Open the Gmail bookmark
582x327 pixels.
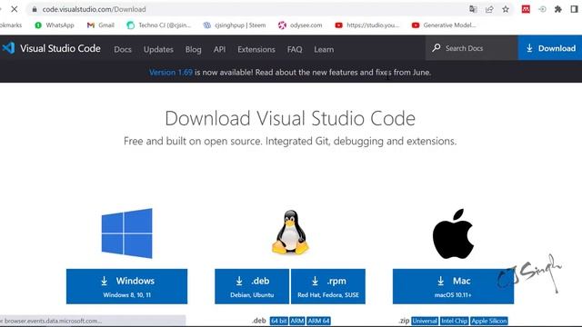[100, 25]
